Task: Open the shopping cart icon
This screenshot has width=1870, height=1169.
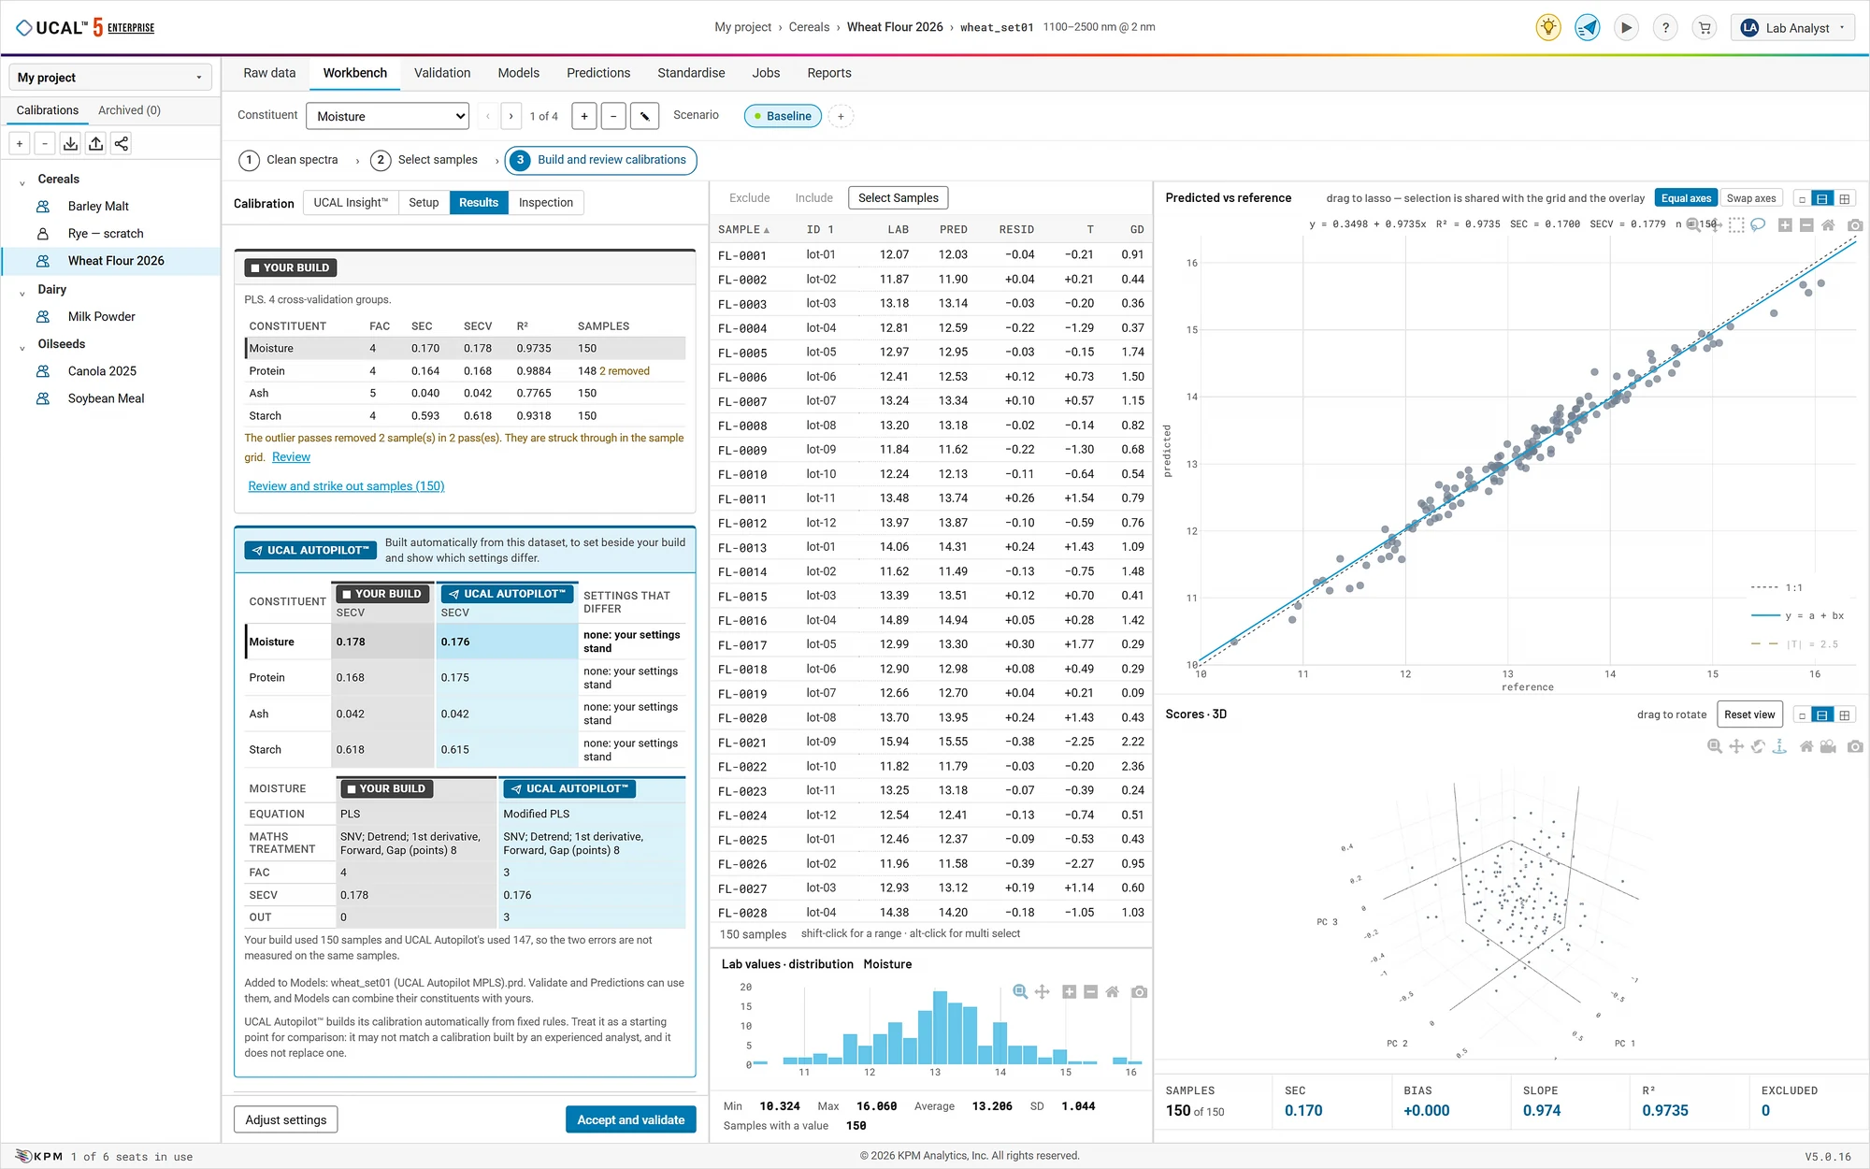Action: point(1705,27)
